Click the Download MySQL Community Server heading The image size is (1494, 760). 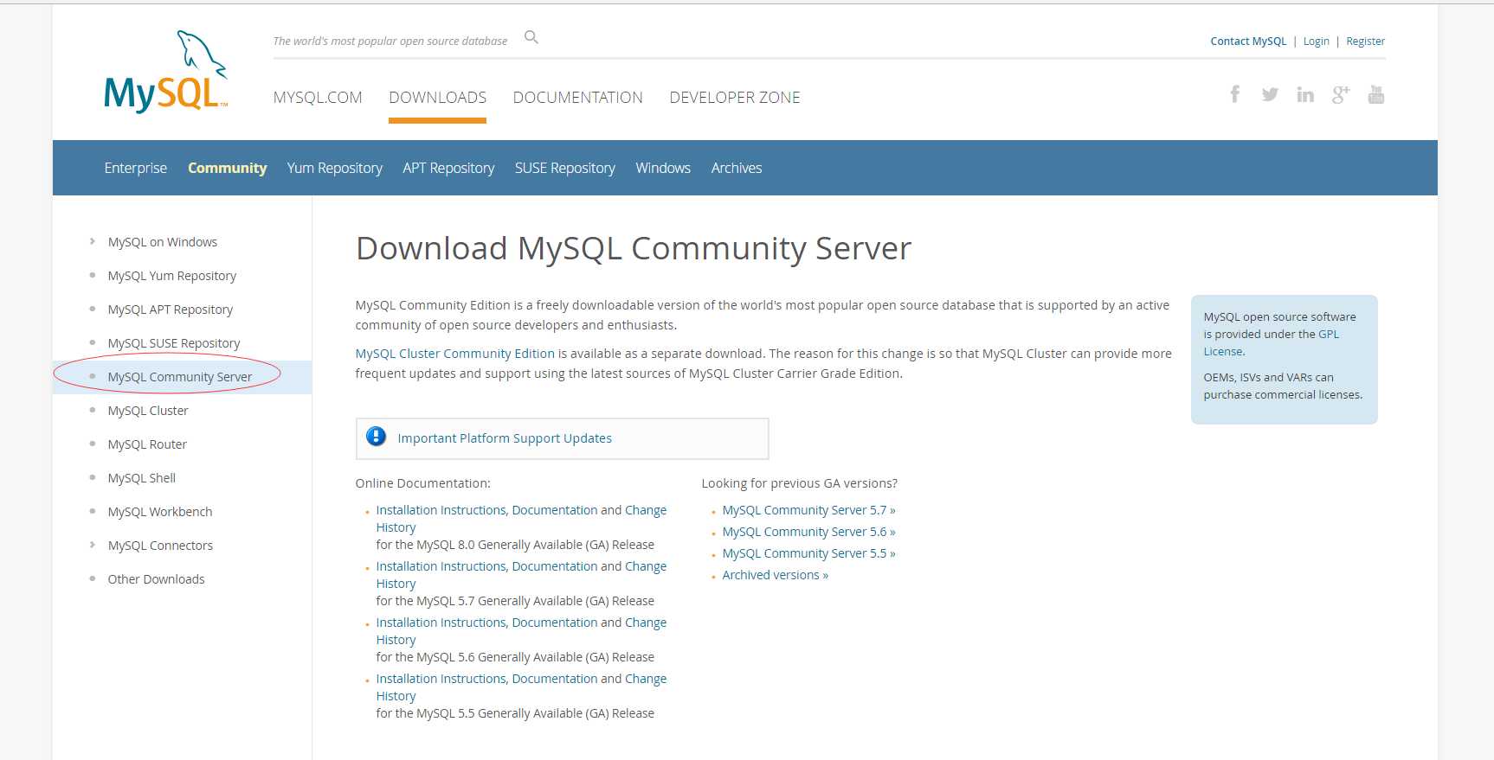click(x=634, y=249)
